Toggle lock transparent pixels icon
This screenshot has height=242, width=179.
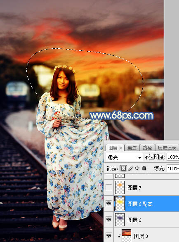point(123,168)
